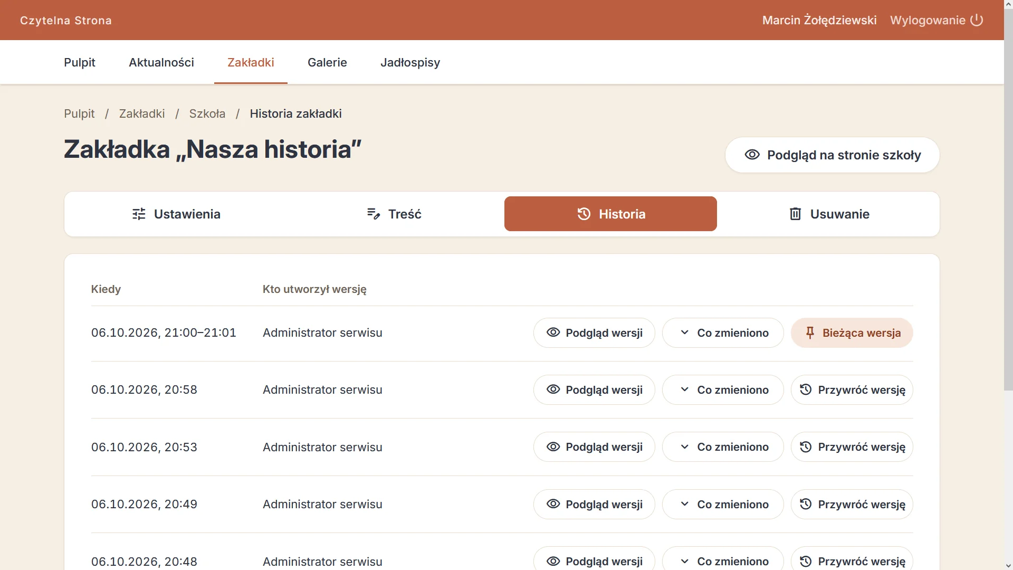
Task: Show preview of the 20:53 version
Action: (594, 447)
